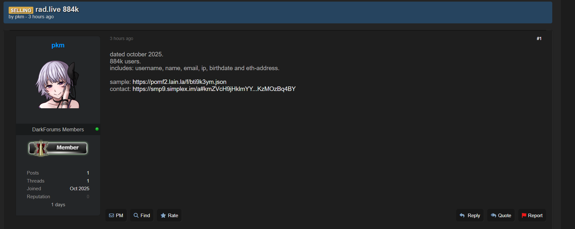Click the smp9.simplex.im contact link

214,89
